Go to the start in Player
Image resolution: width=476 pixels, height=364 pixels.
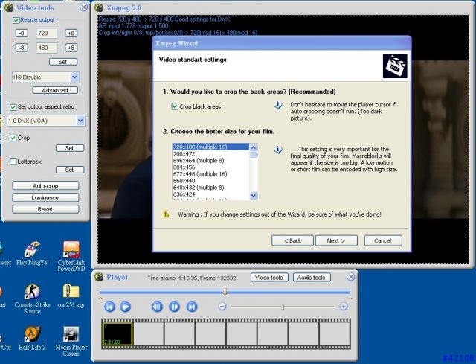109,307
